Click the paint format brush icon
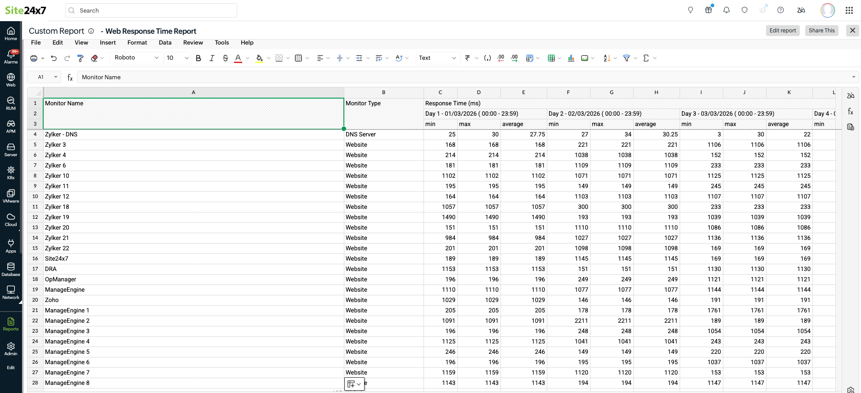Viewport: 861px width, 393px height. (x=81, y=58)
